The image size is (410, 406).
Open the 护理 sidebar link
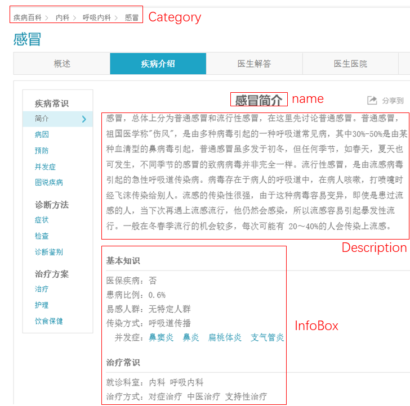tap(42, 305)
